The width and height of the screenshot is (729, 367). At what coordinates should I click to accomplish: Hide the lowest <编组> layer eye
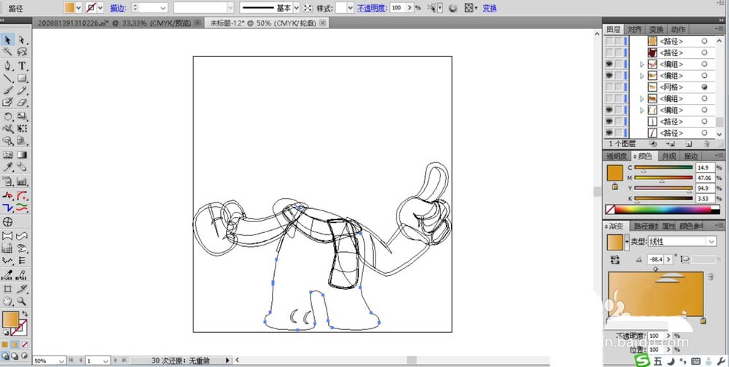coord(609,110)
